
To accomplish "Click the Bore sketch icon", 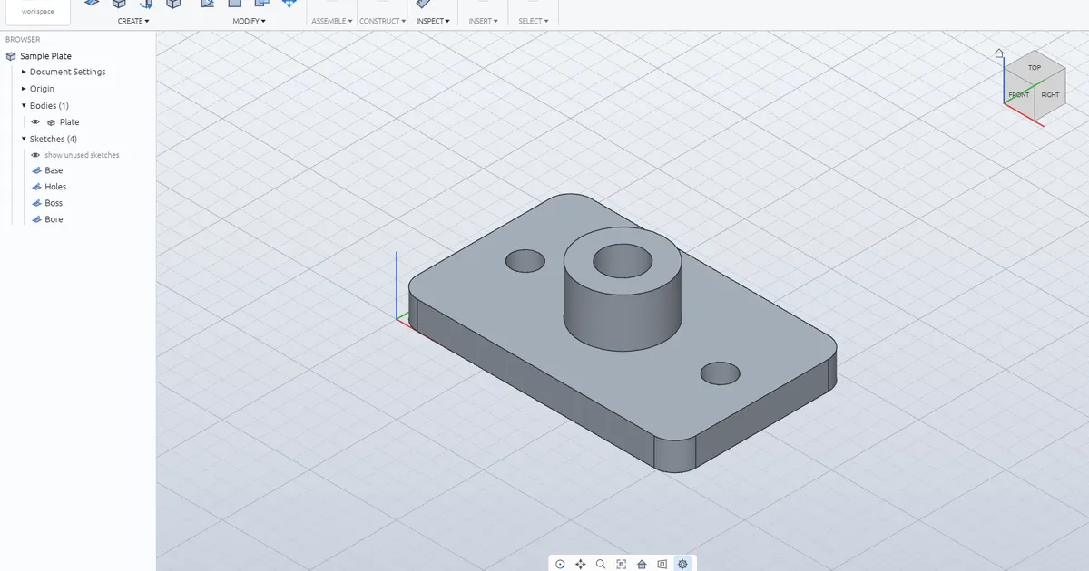I will point(36,219).
